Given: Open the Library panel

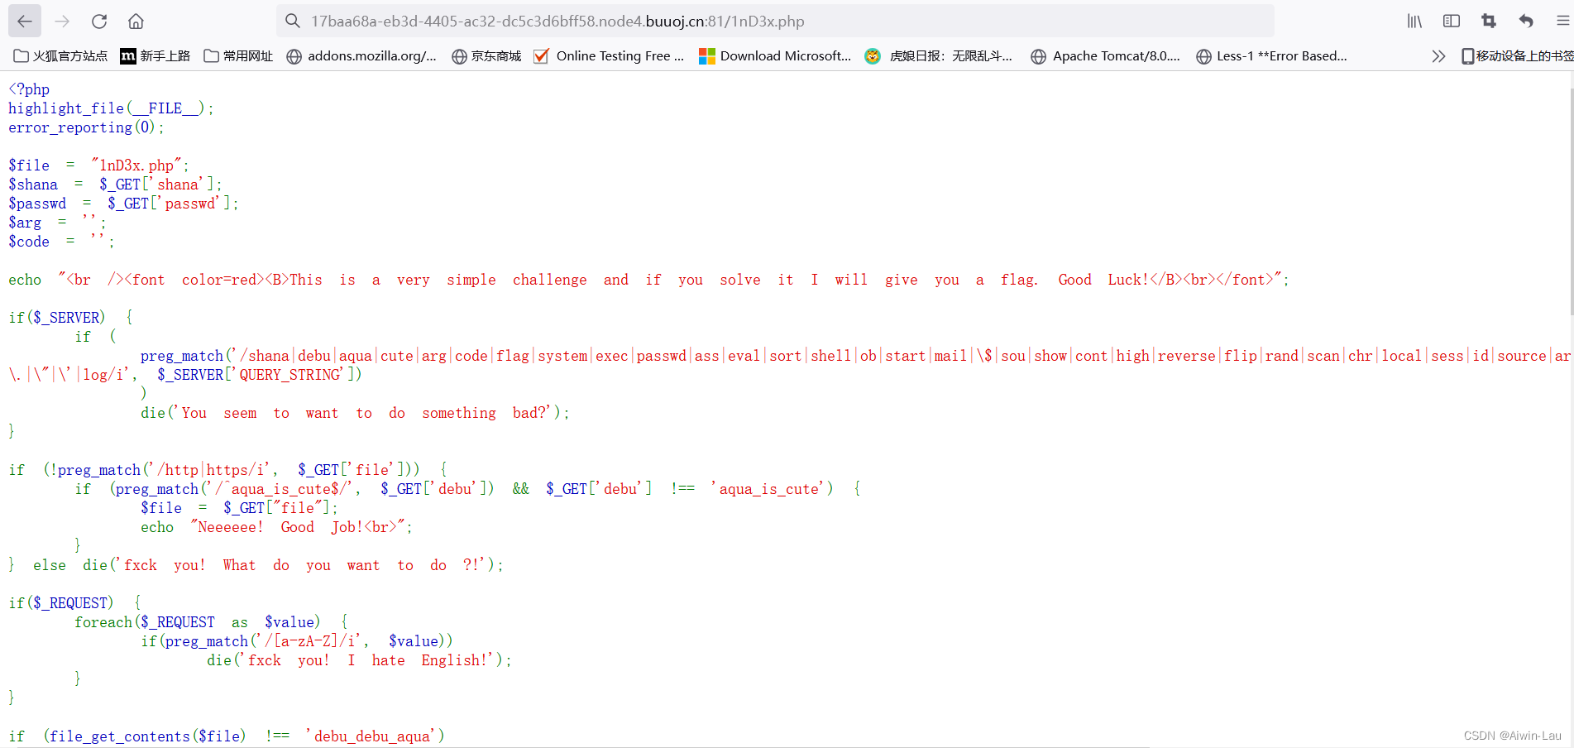Looking at the screenshot, I should (1414, 22).
